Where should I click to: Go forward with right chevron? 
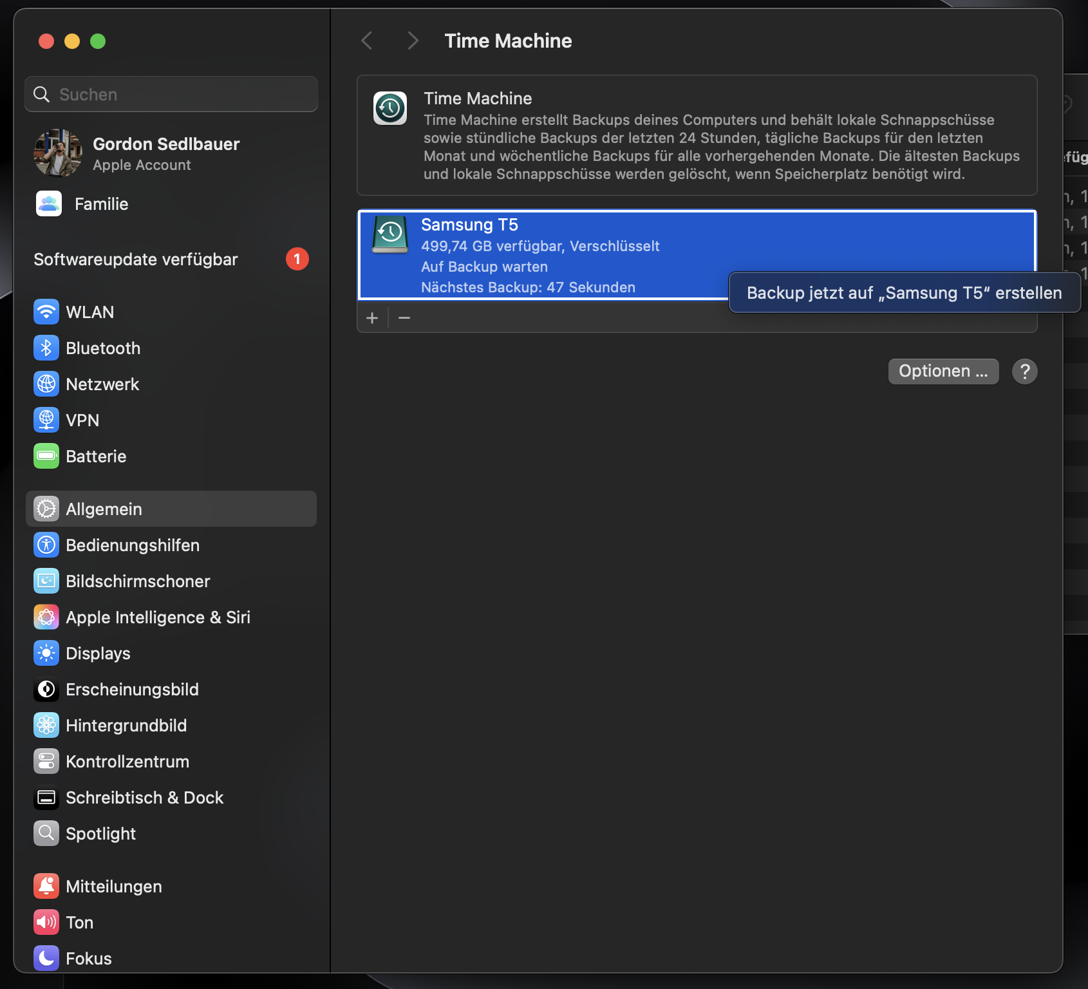click(x=413, y=41)
